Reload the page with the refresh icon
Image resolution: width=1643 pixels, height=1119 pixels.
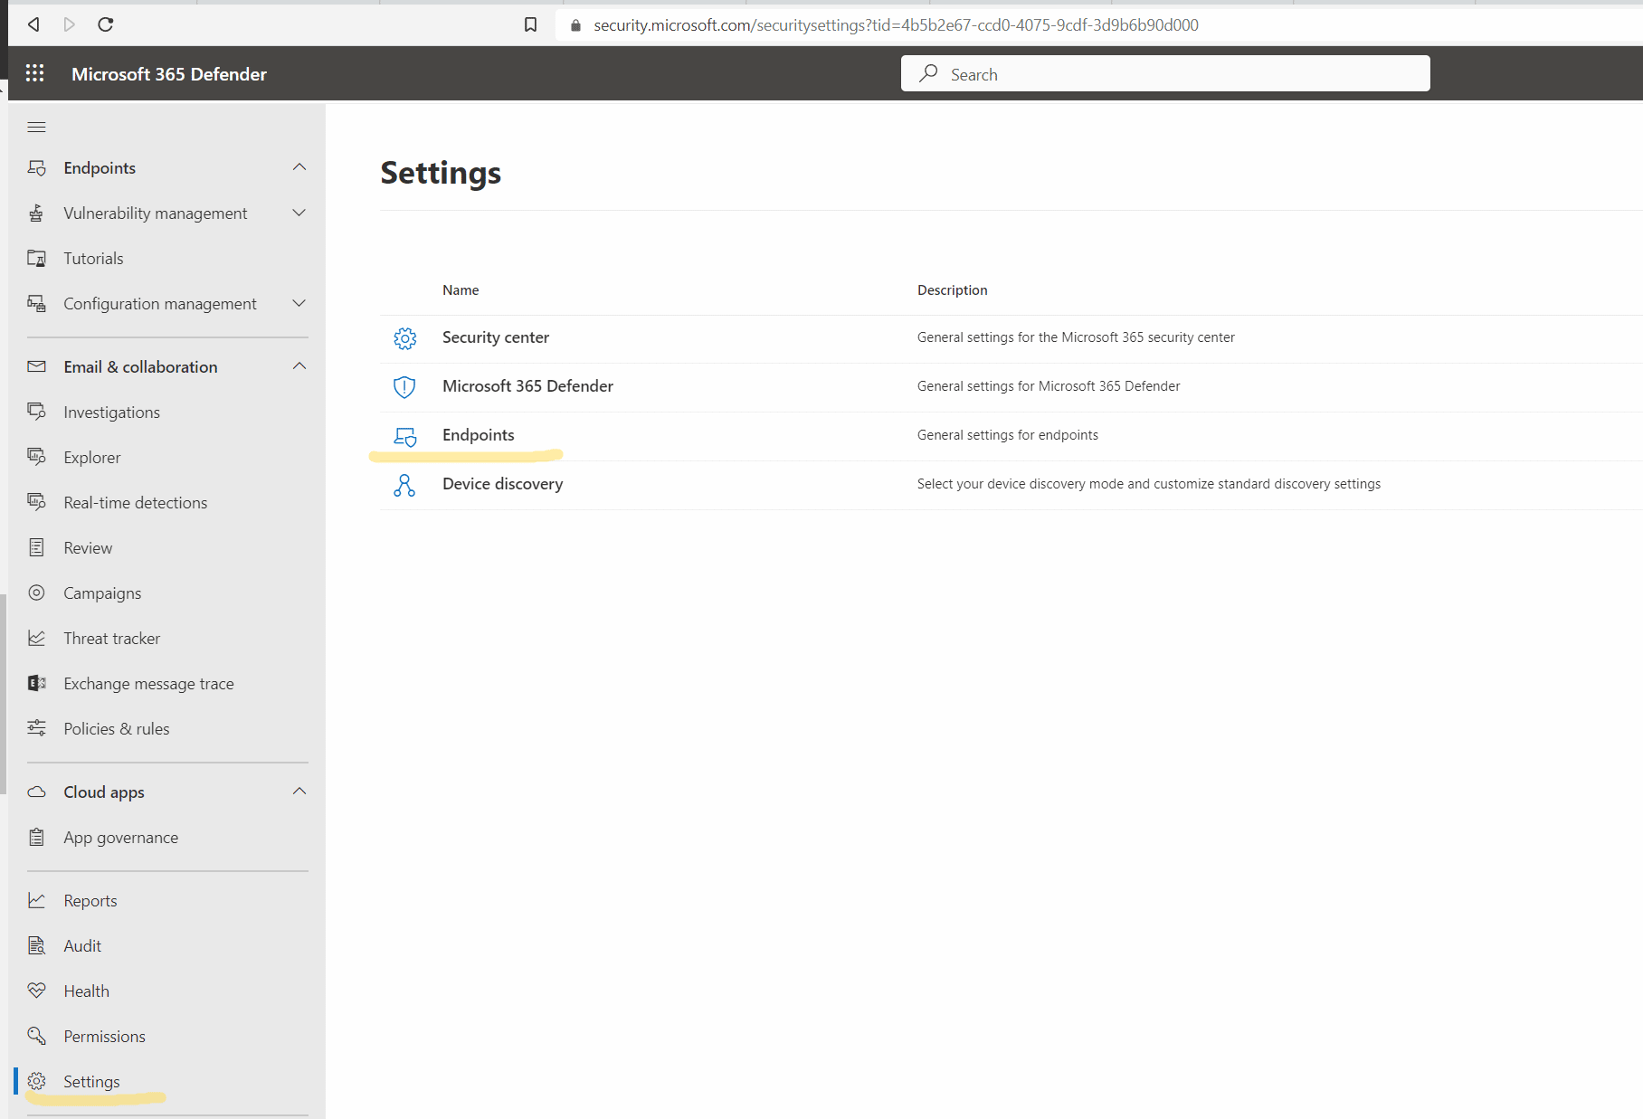pyautogui.click(x=106, y=24)
